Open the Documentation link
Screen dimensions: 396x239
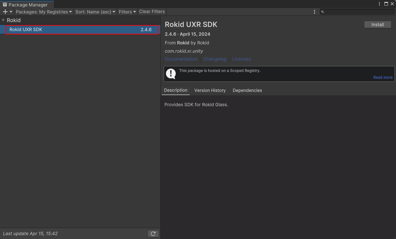[x=181, y=59]
